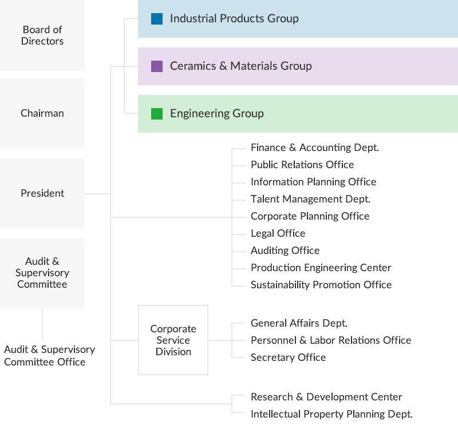Click Auditing Office
Screen dimensions: 458x429
(x=285, y=251)
